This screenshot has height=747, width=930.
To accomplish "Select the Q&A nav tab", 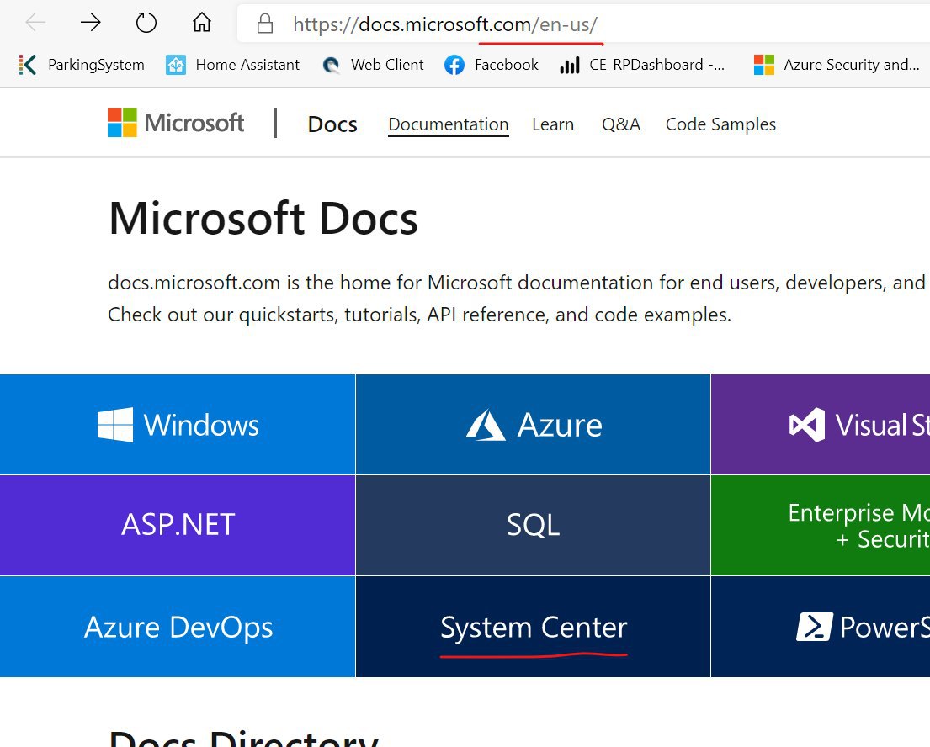I will click(x=621, y=124).
